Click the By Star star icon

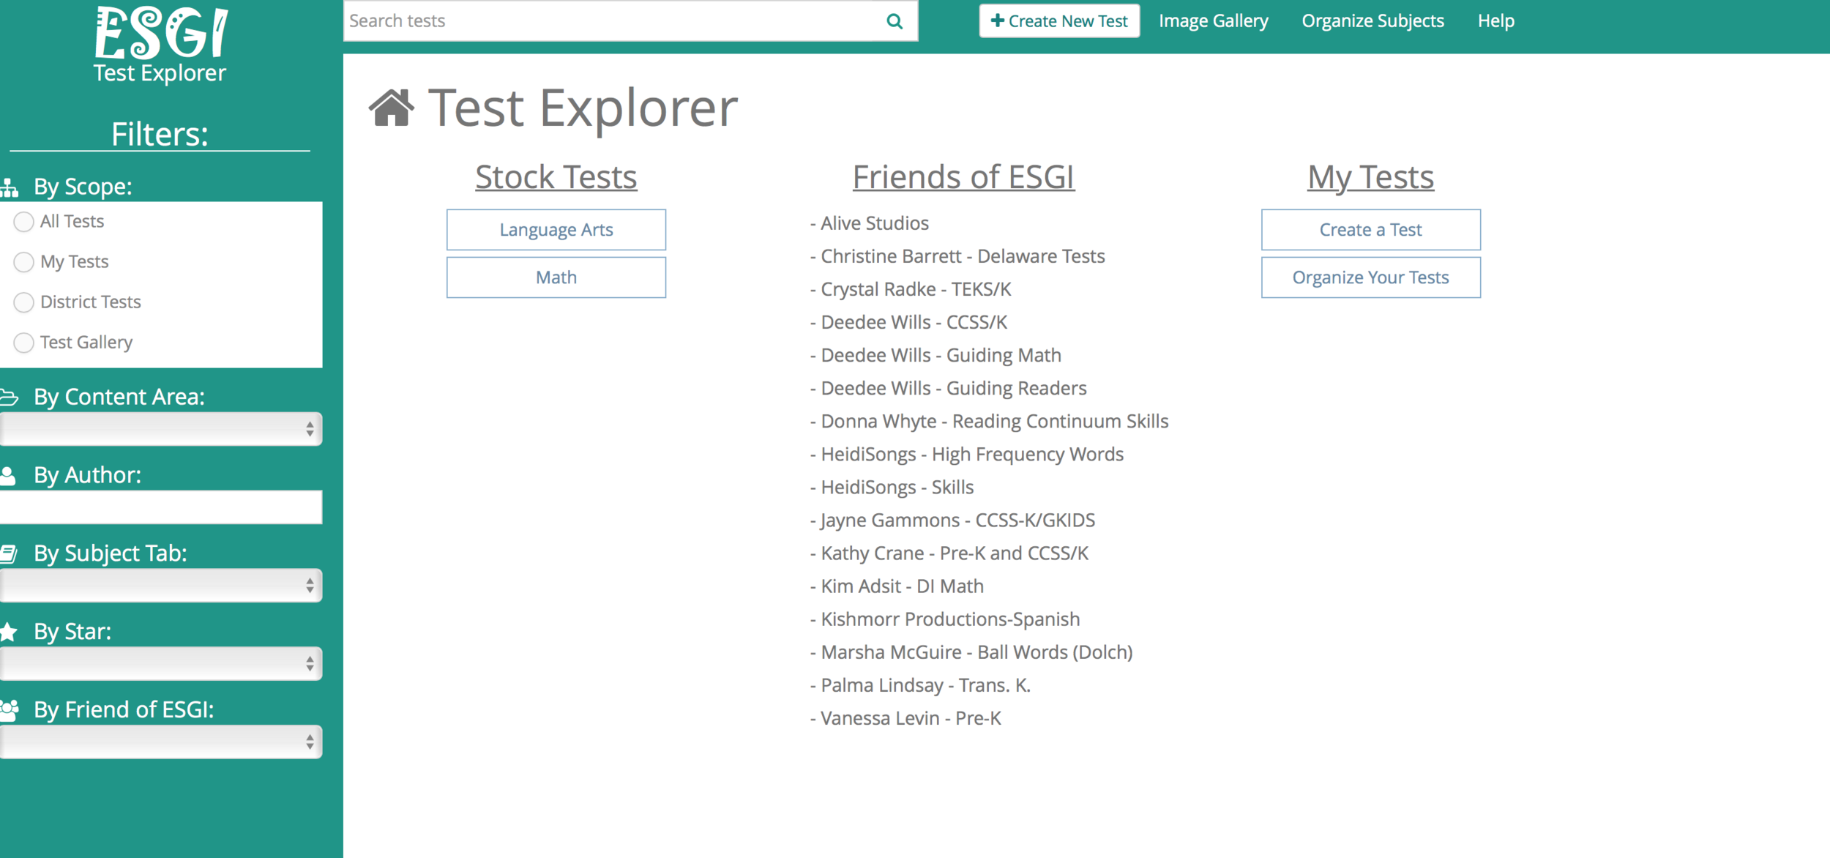(x=9, y=631)
